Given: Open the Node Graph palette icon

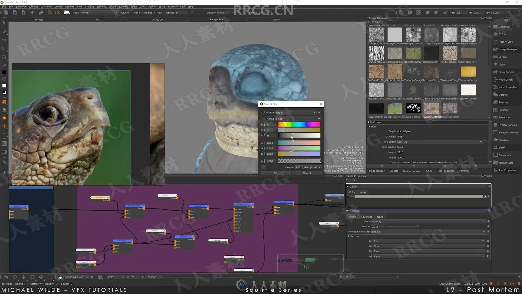Looking at the screenshot, I should (495, 79).
